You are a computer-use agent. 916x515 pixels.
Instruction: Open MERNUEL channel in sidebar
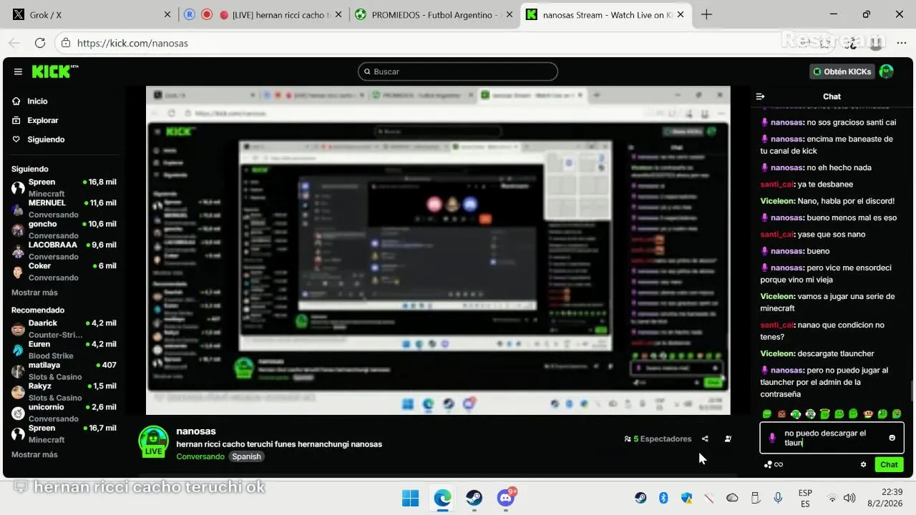[64, 209]
